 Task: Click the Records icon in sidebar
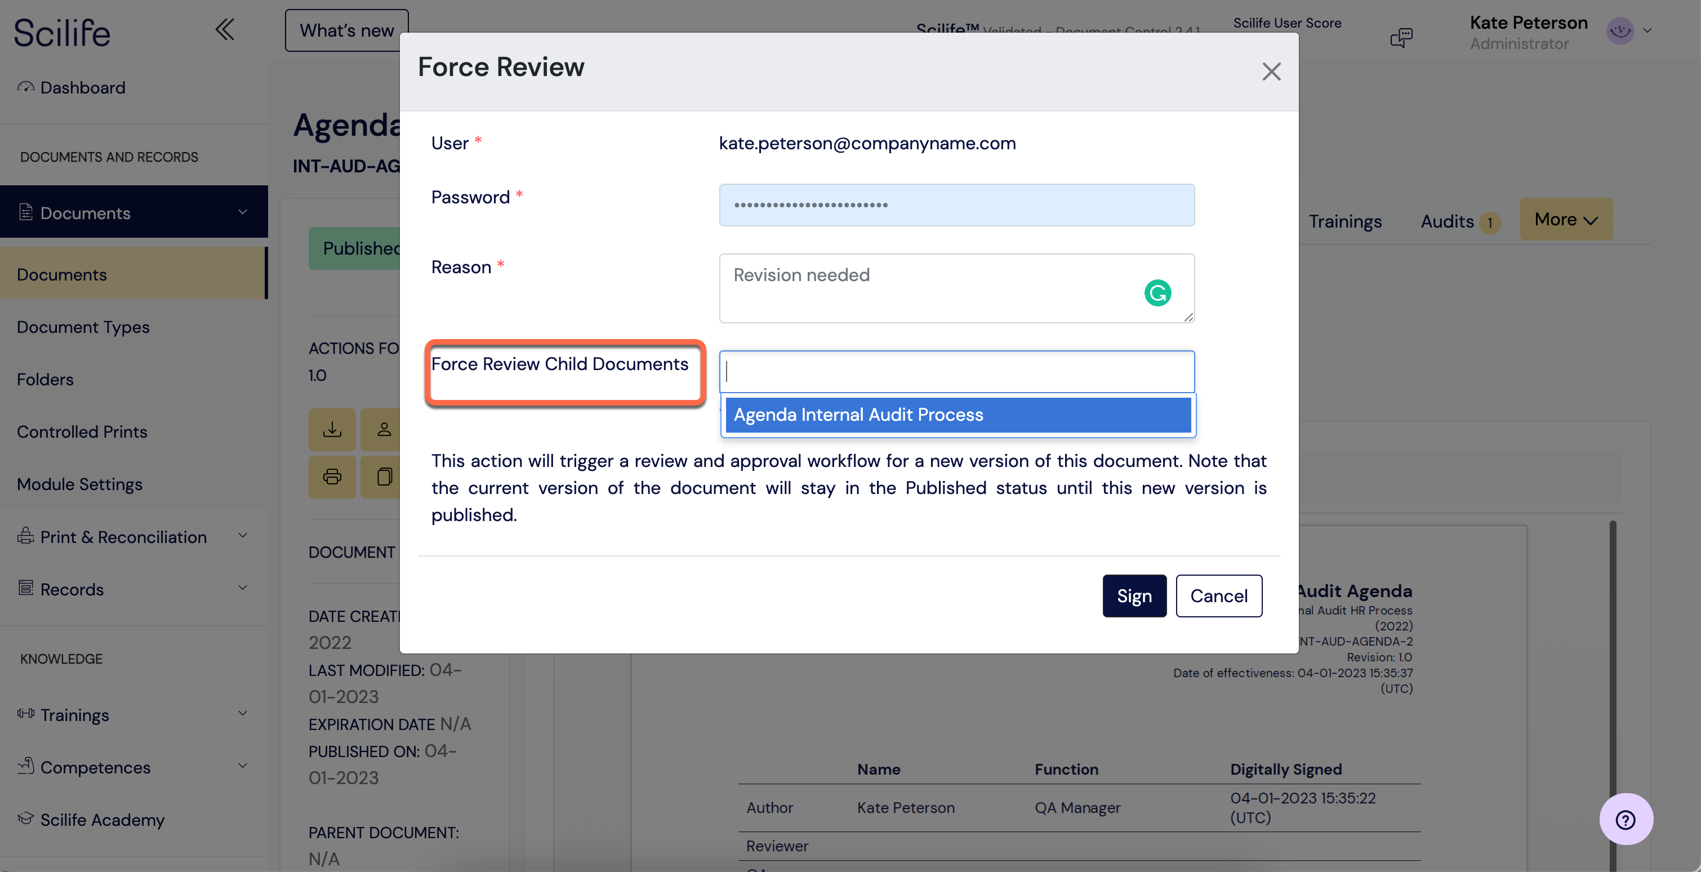26,588
